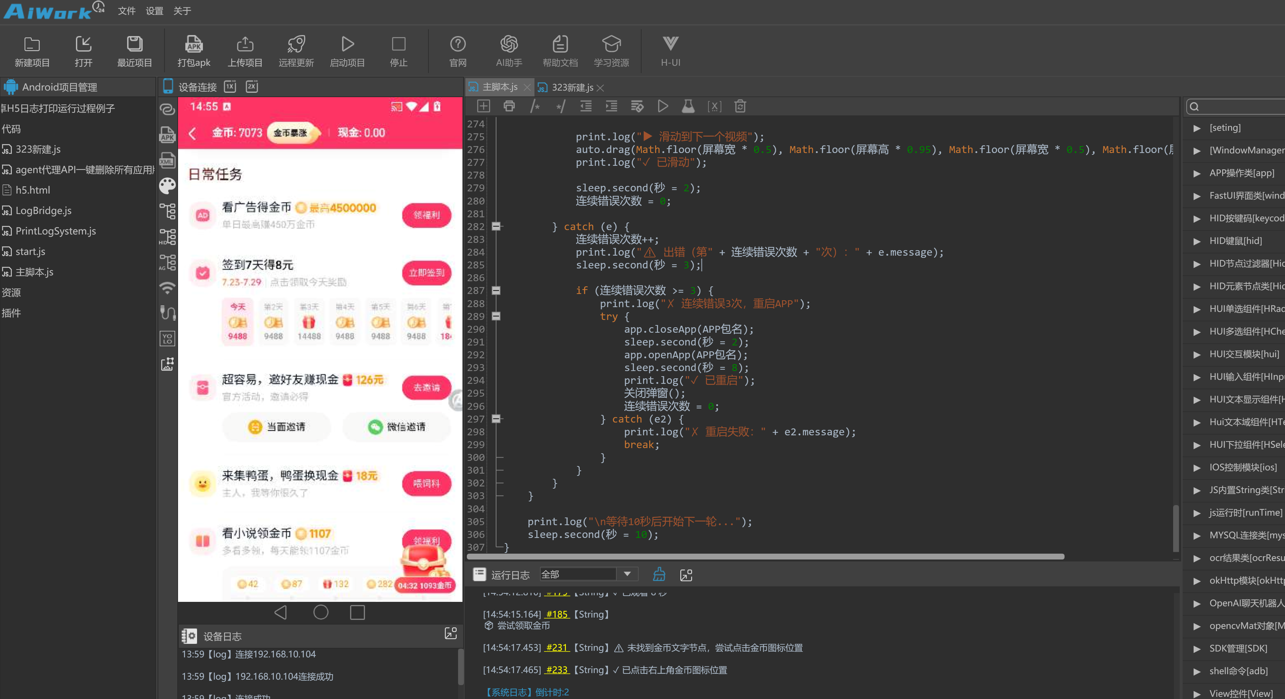Open the H-UI tool
Image resolution: width=1285 pixels, height=699 pixels.
coord(670,51)
